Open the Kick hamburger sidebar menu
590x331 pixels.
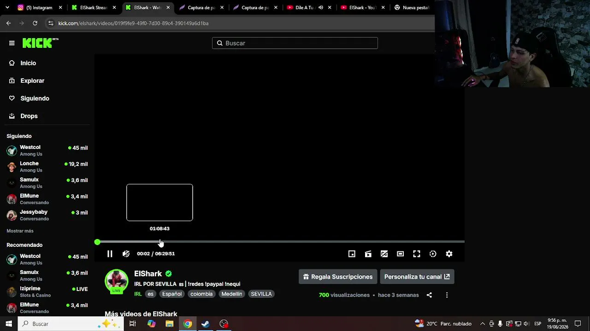coord(12,43)
